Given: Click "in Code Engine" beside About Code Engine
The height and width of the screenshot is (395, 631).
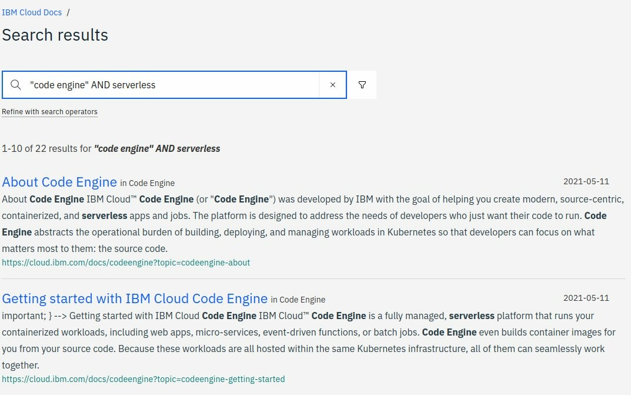Looking at the screenshot, I should click(148, 183).
